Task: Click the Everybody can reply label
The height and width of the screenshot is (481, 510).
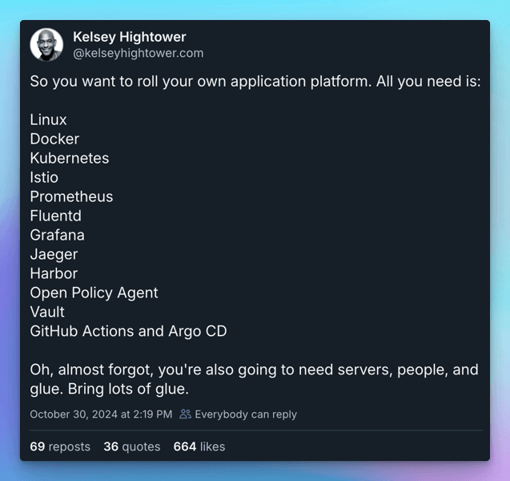Action: pos(246,414)
